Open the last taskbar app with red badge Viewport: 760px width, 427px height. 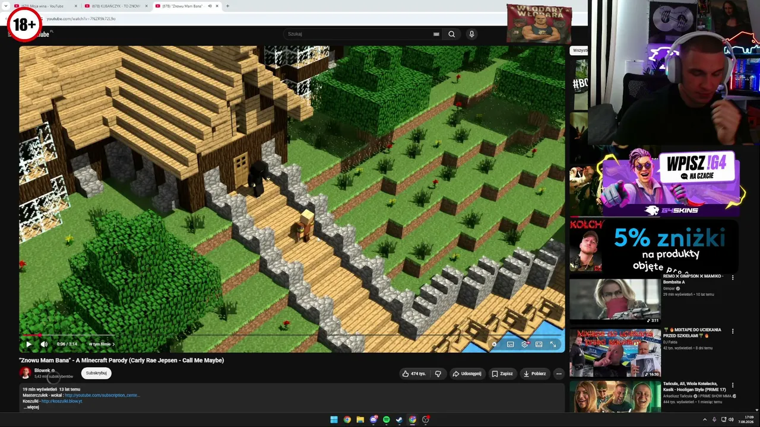[x=426, y=420]
